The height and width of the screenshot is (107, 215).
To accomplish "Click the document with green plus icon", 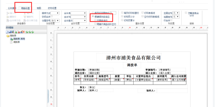I will [16, 32].
